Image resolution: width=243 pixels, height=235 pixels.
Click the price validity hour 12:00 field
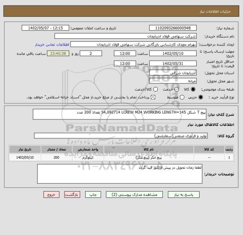point(125,63)
